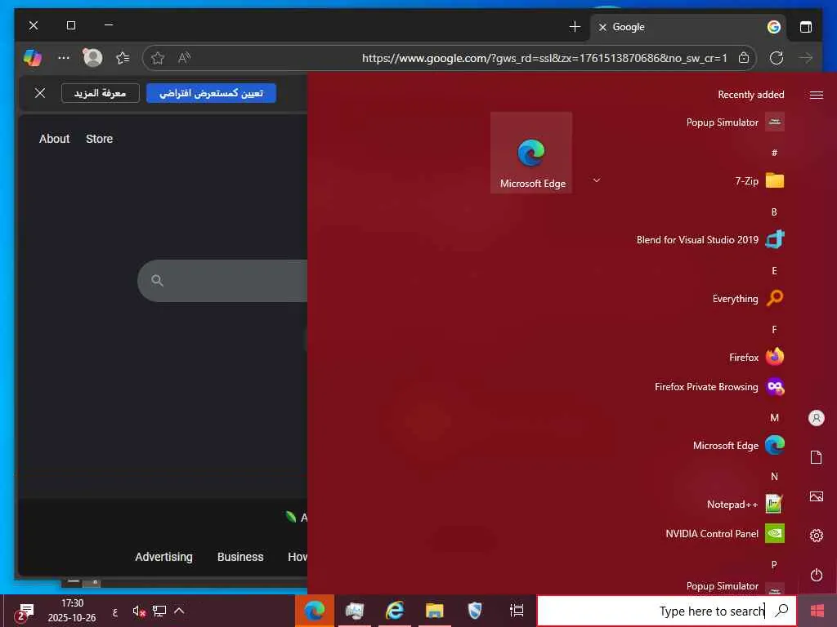
Task: Open the Favorites list icon in Edge
Action: pyautogui.click(x=123, y=58)
